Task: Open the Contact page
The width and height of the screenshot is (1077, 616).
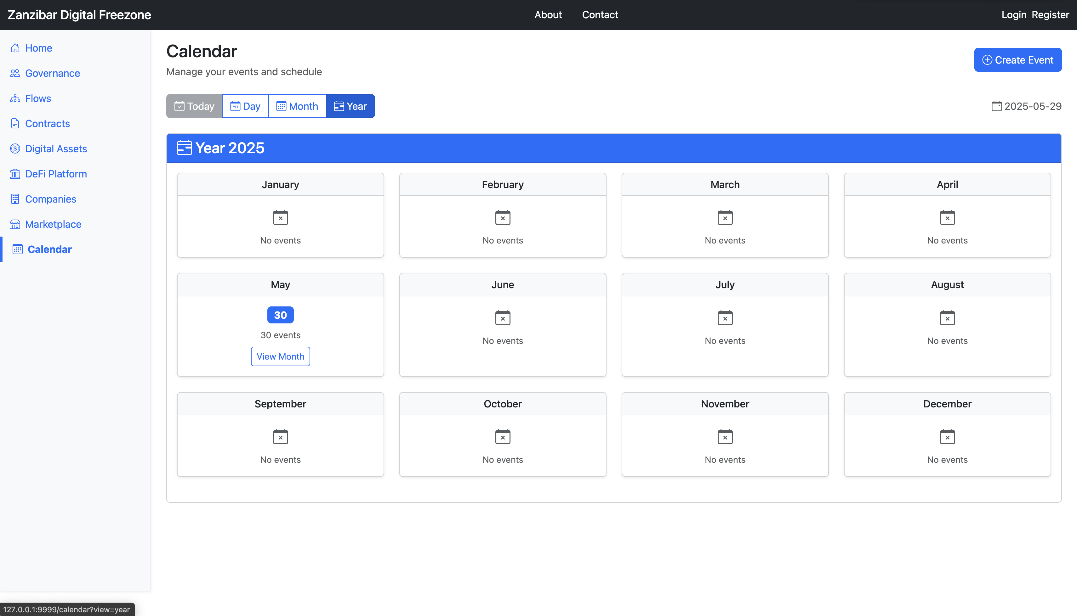Action: [600, 15]
